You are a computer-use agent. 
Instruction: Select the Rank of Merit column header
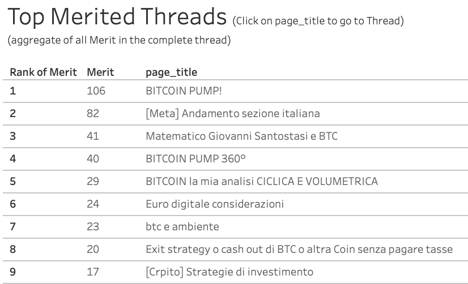pos(43,72)
